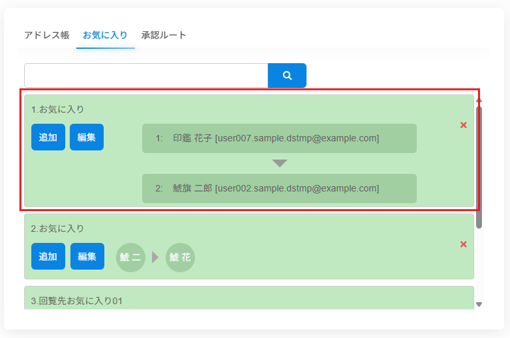
Task: Select the お気に入り tab
Action: (x=105, y=35)
